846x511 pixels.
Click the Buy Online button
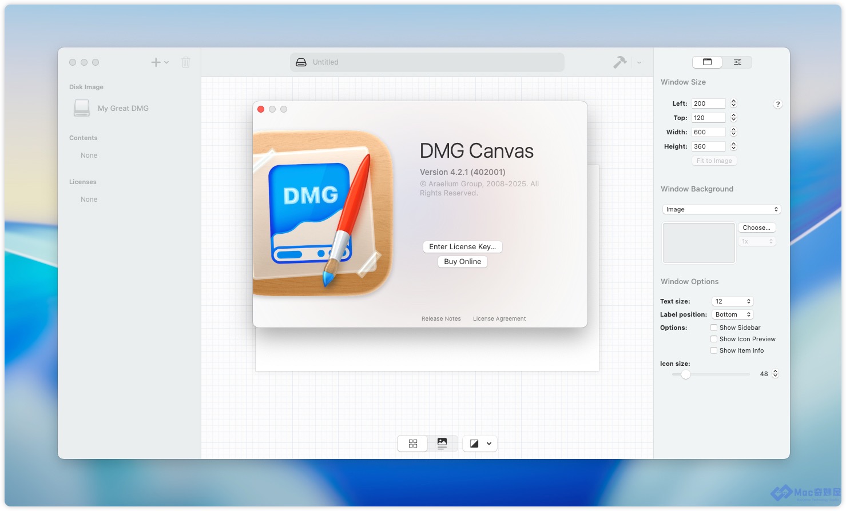pyautogui.click(x=462, y=262)
